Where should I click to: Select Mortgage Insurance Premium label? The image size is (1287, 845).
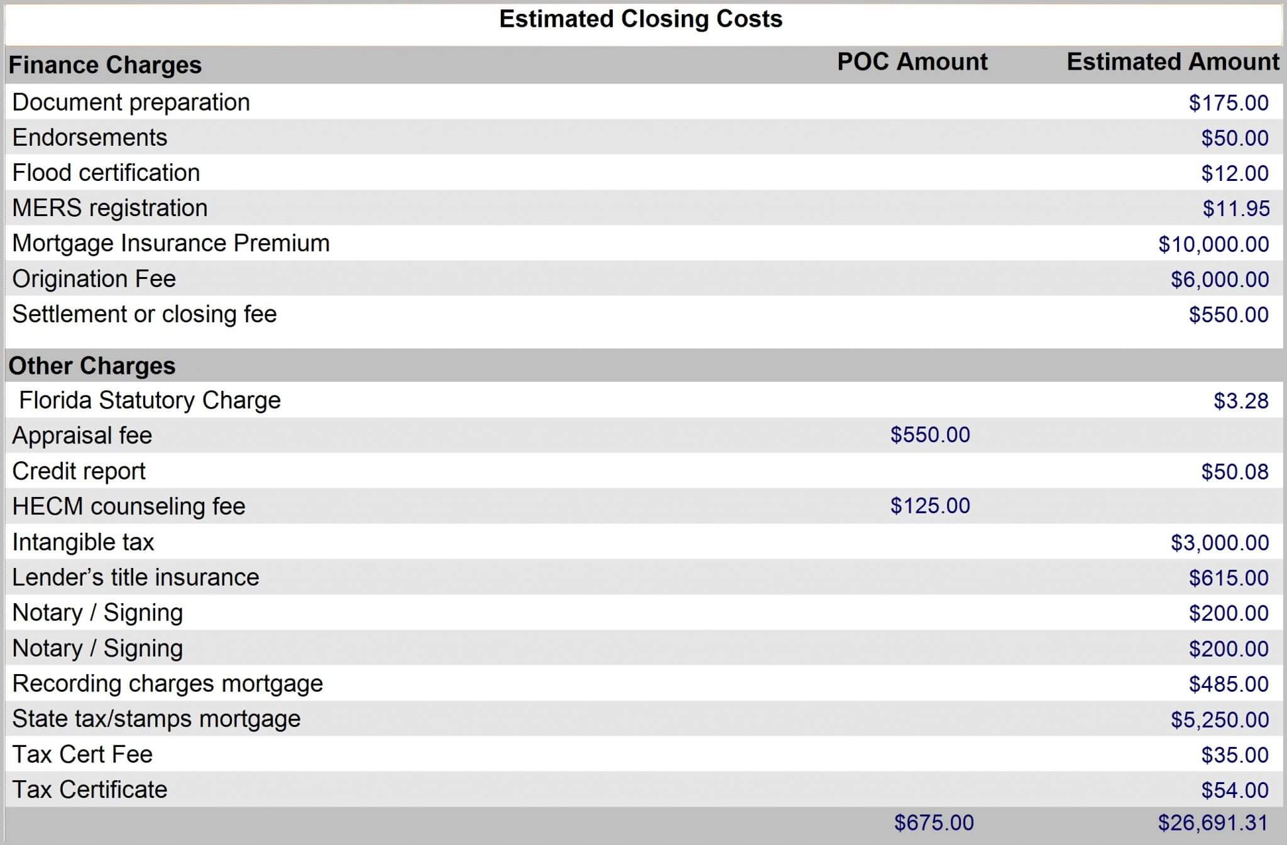coord(171,243)
